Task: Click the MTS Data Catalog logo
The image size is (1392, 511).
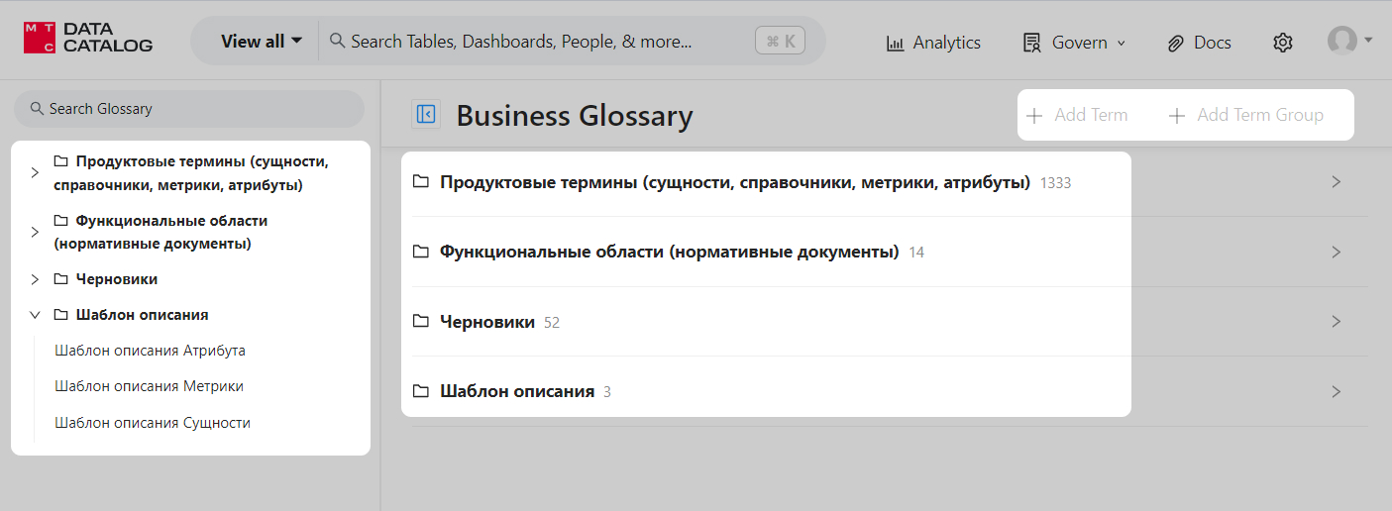Action: [88, 39]
